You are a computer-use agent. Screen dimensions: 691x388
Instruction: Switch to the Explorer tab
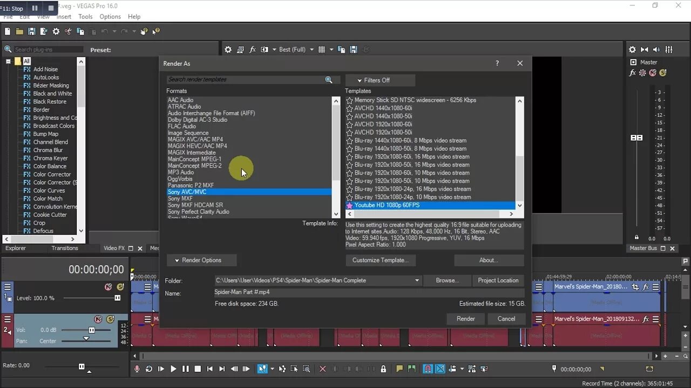[x=16, y=248]
